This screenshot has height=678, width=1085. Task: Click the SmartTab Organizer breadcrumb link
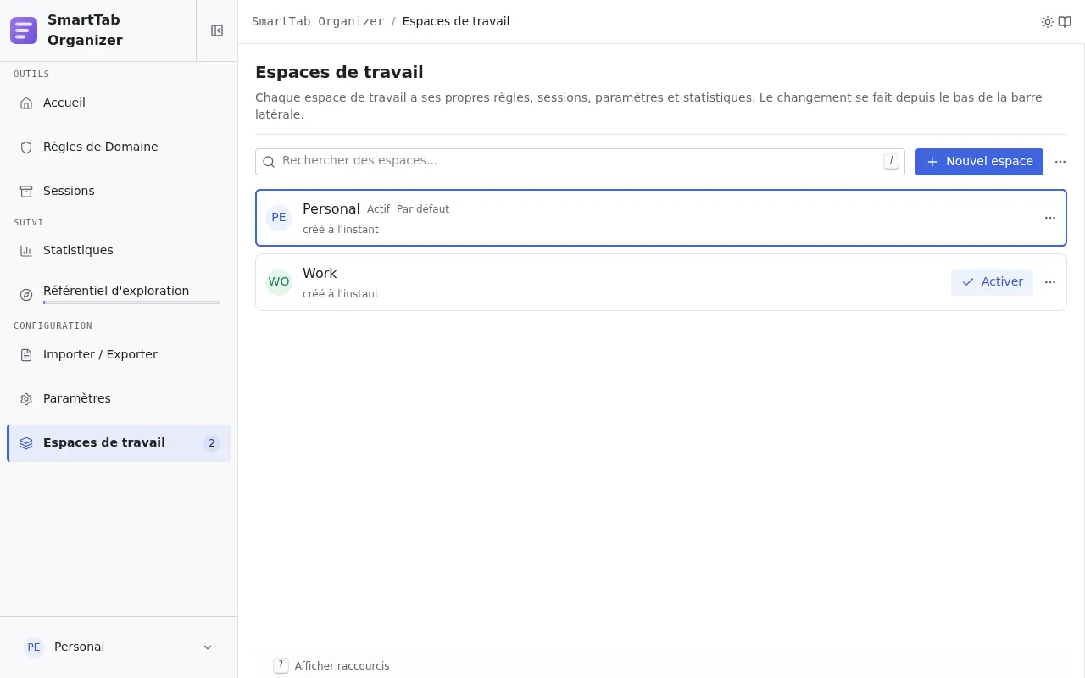318,22
